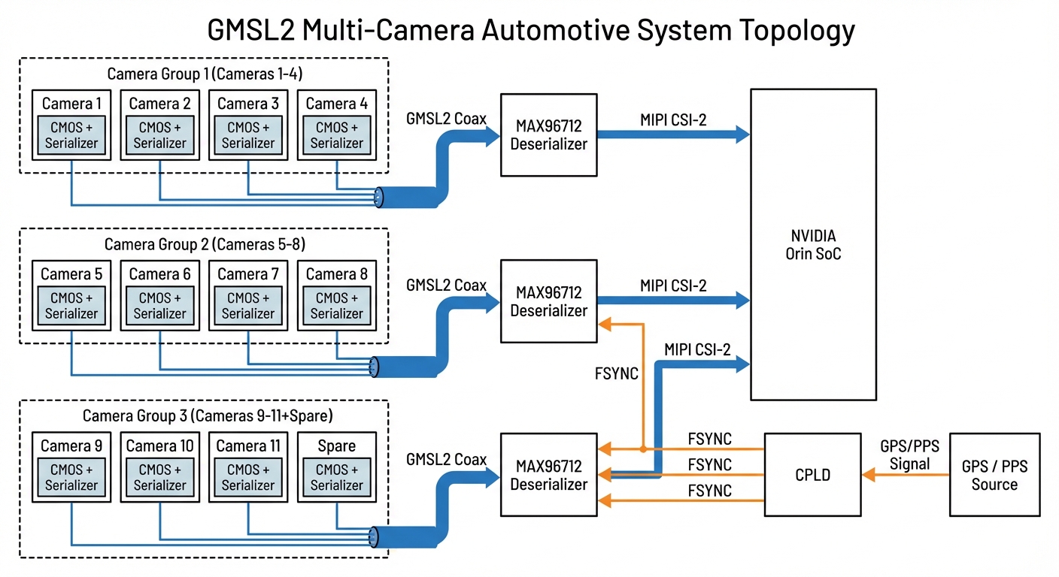This screenshot has height=577, width=1059.
Task: Click the diagram title text
Action: [529, 30]
